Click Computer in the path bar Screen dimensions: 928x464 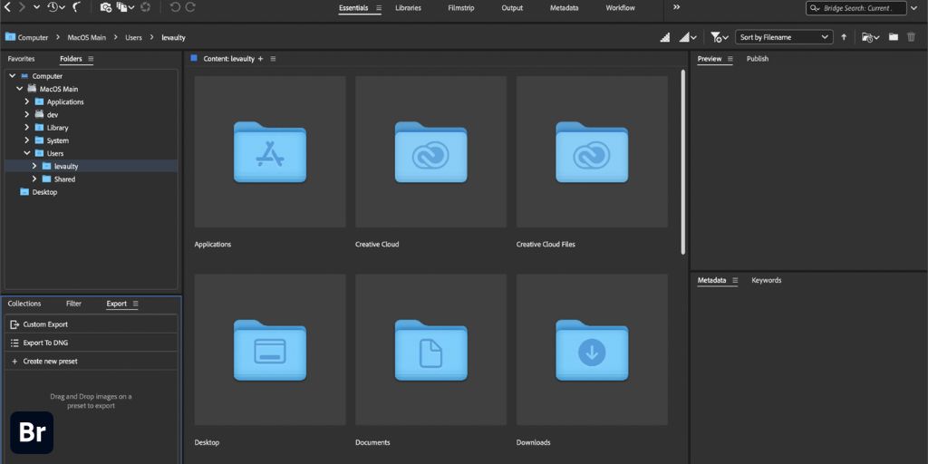[33, 37]
